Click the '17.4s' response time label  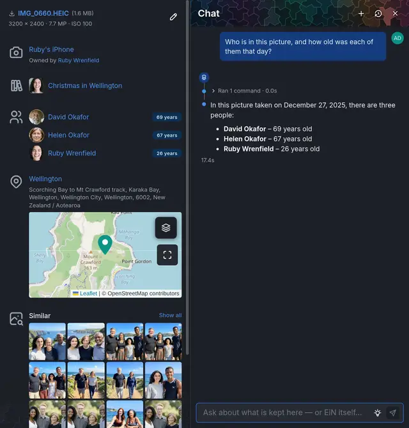(208, 160)
